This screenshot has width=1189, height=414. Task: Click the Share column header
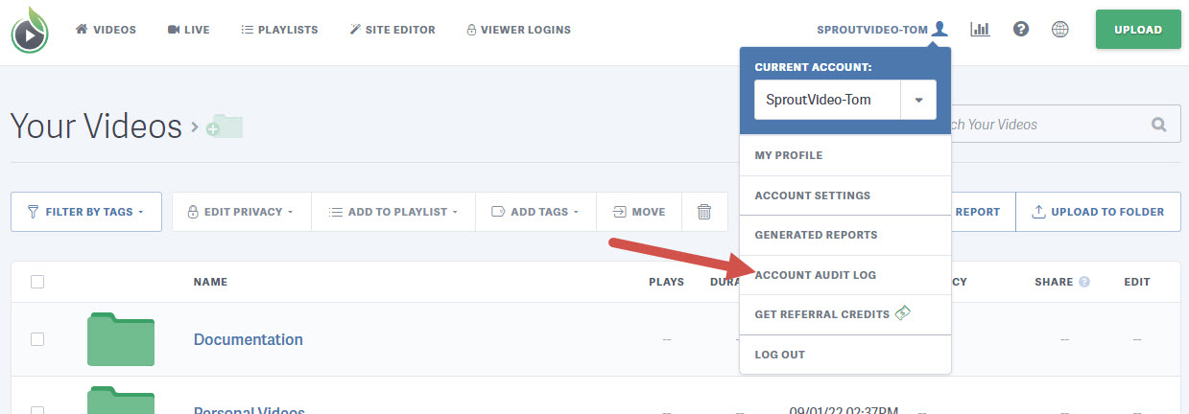tap(1054, 282)
